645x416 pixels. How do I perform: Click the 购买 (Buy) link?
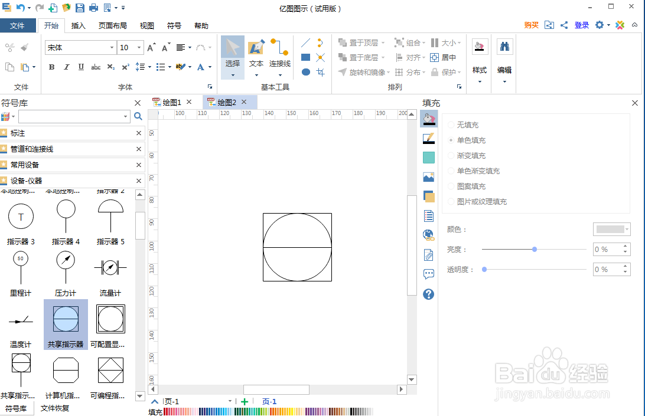(x=532, y=25)
